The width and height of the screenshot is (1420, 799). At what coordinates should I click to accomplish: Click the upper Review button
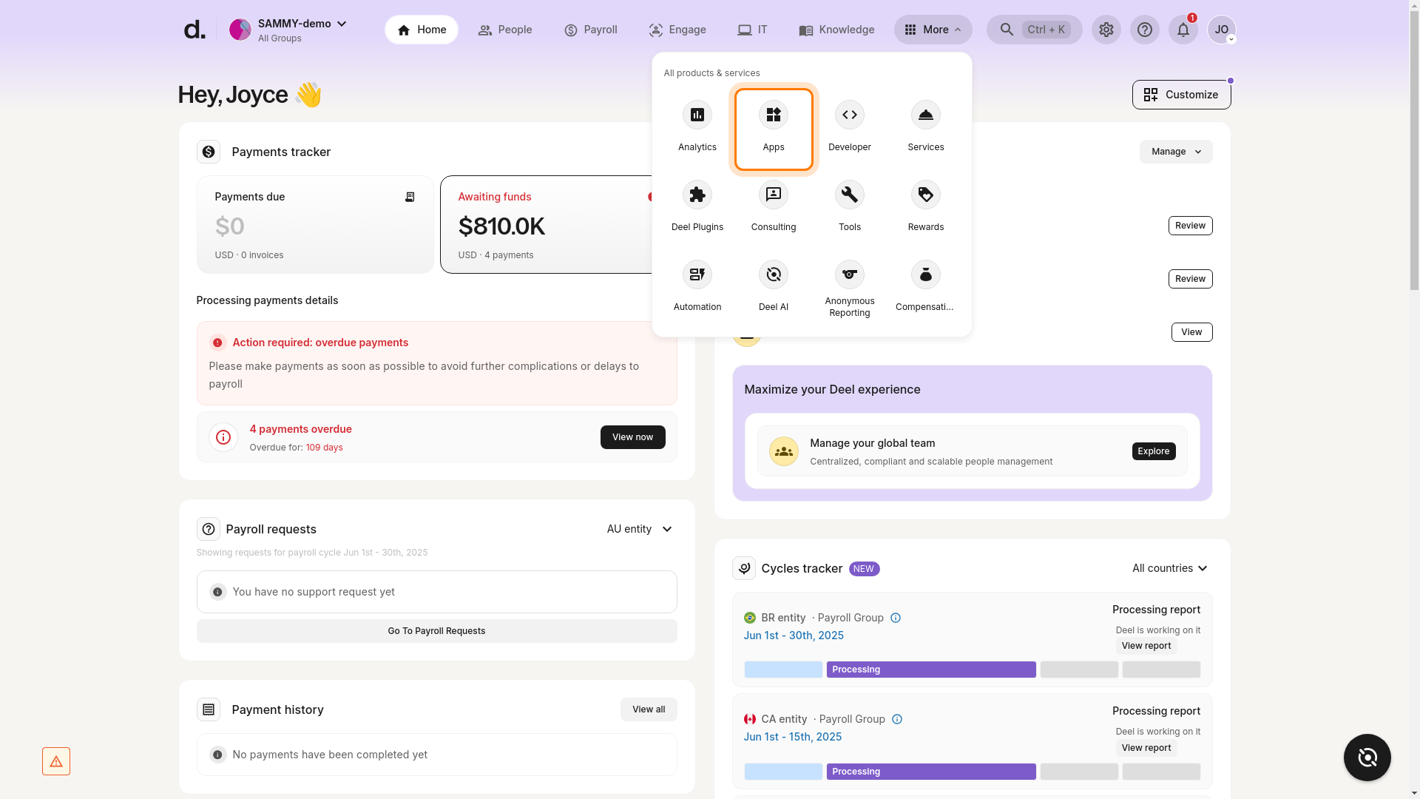[1190, 226]
